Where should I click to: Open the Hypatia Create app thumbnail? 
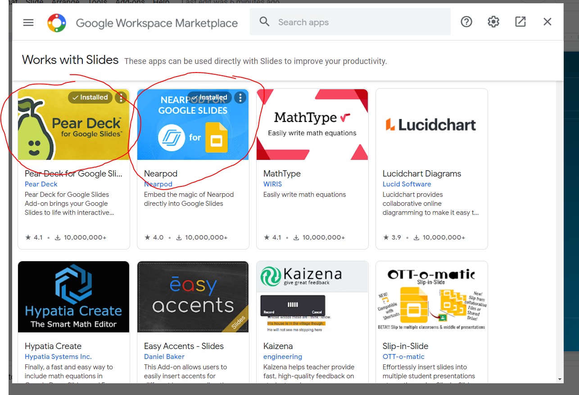coord(74,297)
